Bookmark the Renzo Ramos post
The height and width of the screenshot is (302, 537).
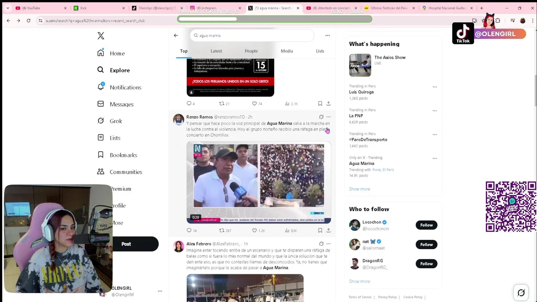click(x=320, y=230)
